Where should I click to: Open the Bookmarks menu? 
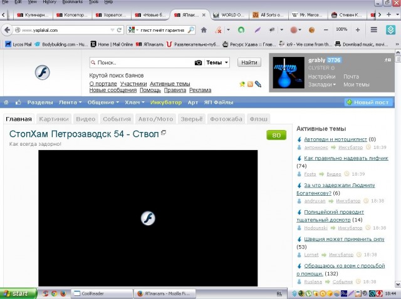pos(73,2)
